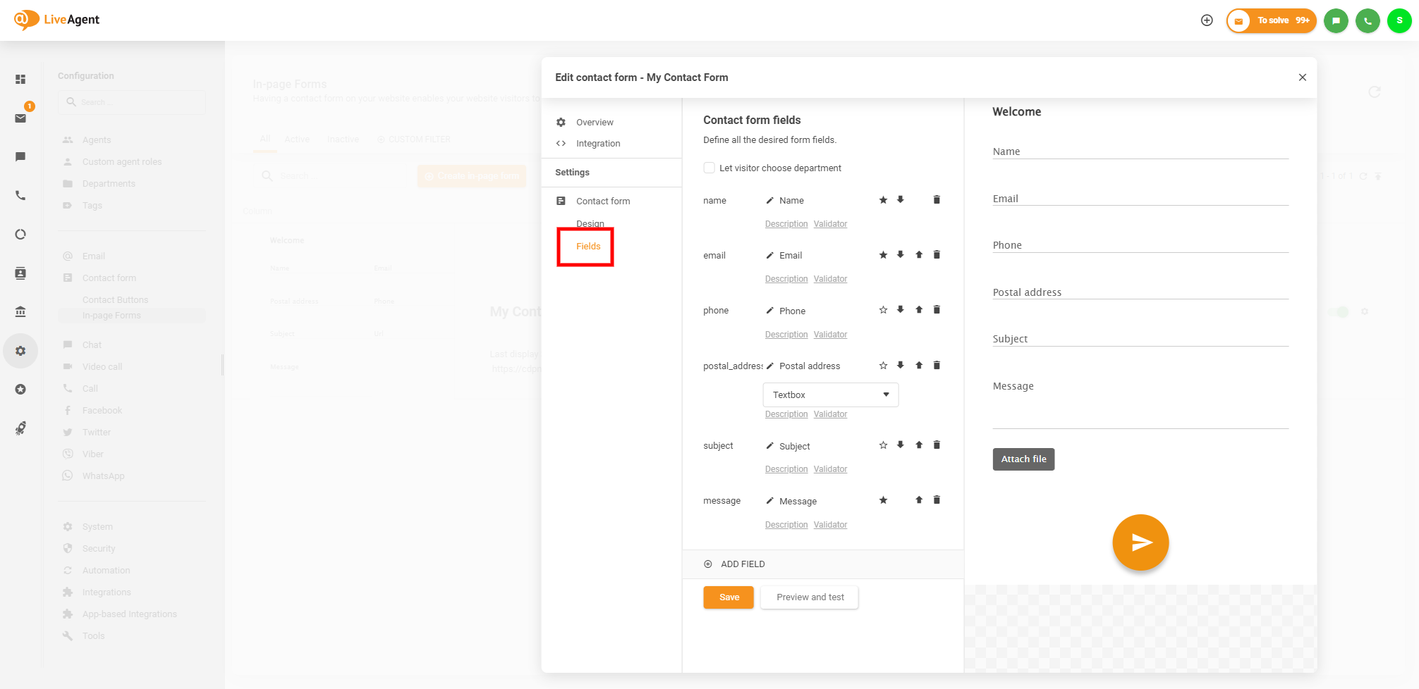Open Validator link for email field
The width and height of the screenshot is (1419, 689).
[830, 279]
